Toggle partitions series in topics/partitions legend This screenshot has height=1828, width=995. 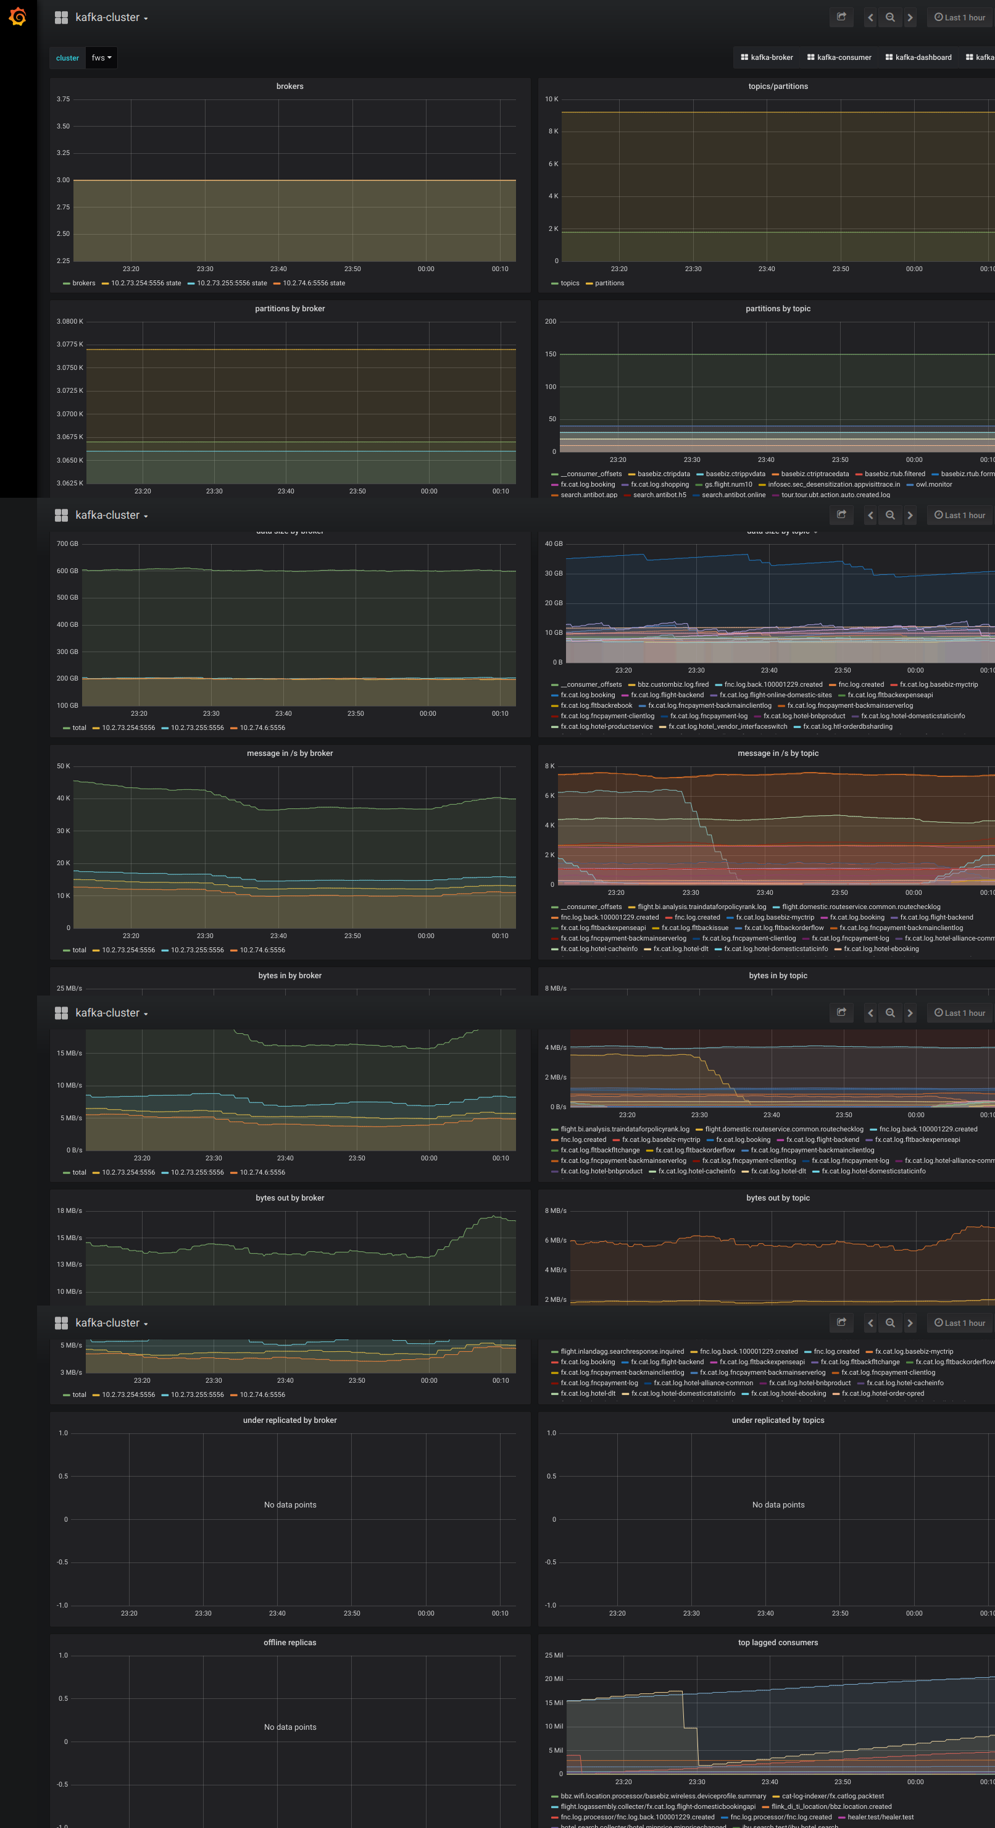click(610, 283)
